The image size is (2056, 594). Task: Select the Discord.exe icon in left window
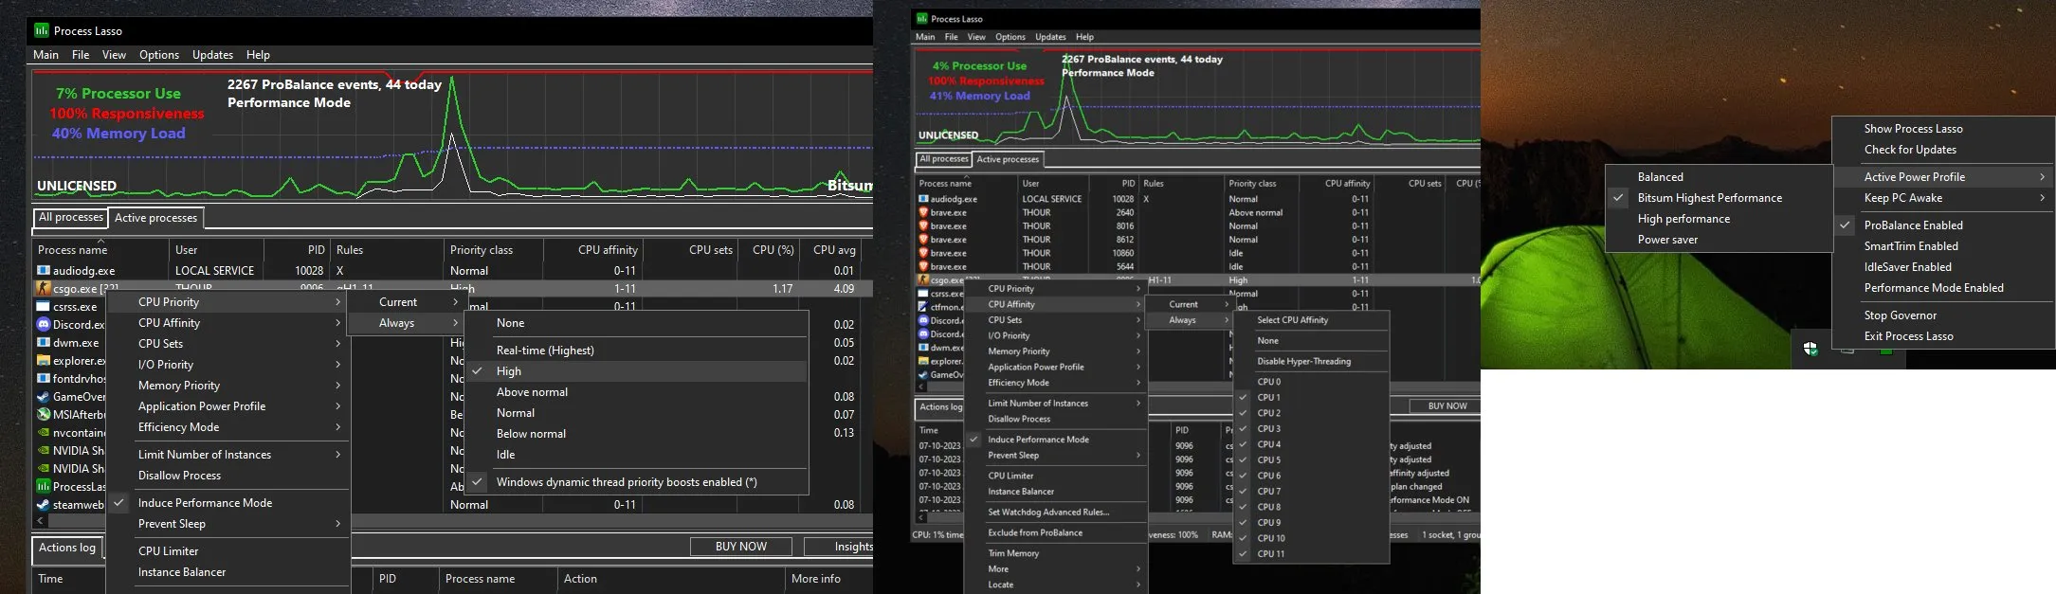click(43, 324)
